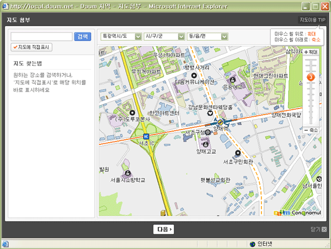Click the 서울시소방학교 school icon
Image resolution: width=331 pixels, height=249 pixels.
127,173
